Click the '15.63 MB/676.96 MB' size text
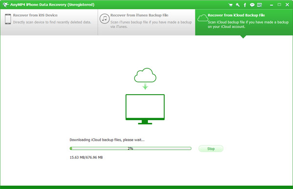The image size is (293, 189). (86, 157)
